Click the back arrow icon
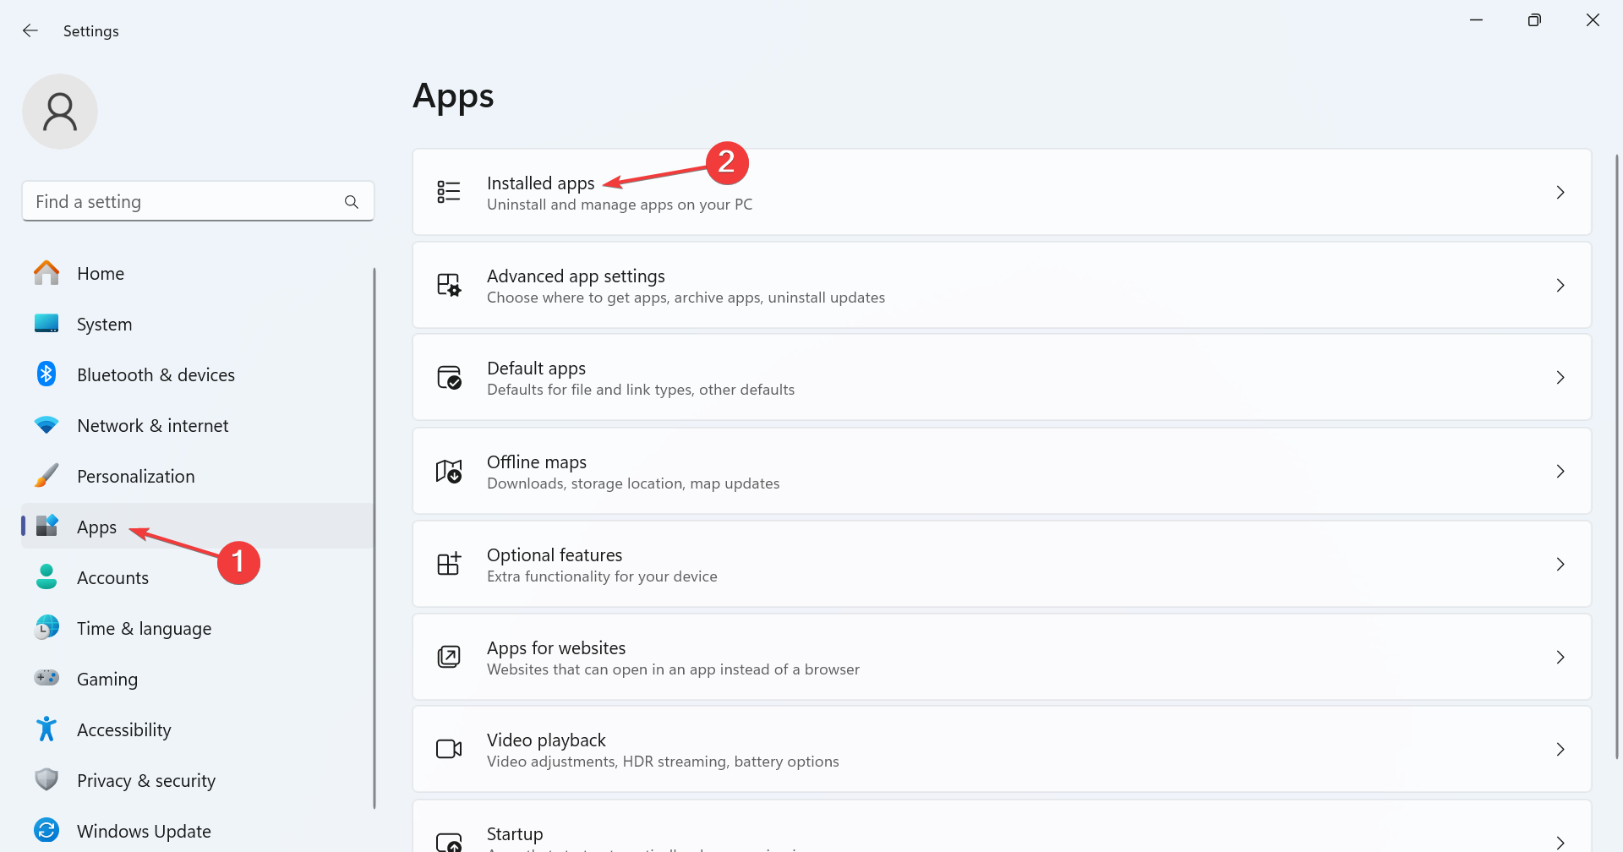This screenshot has width=1623, height=852. tap(30, 31)
